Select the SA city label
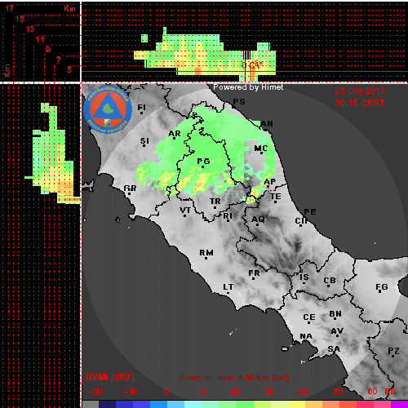The height and width of the screenshot is (408, 408). 334,349
